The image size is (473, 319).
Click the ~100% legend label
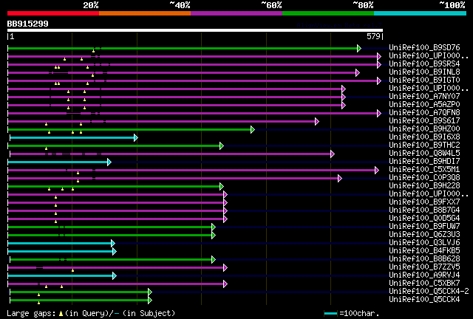tap(452, 5)
